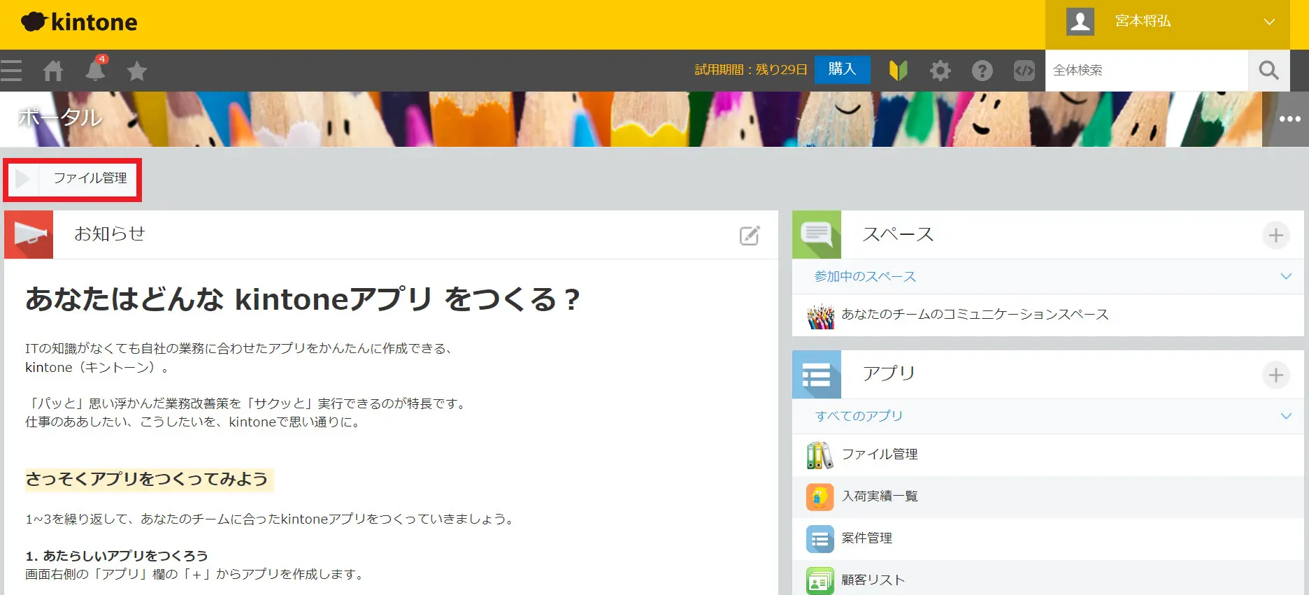Open notifications bell with 4 badge
1309x595 pixels.
point(95,69)
